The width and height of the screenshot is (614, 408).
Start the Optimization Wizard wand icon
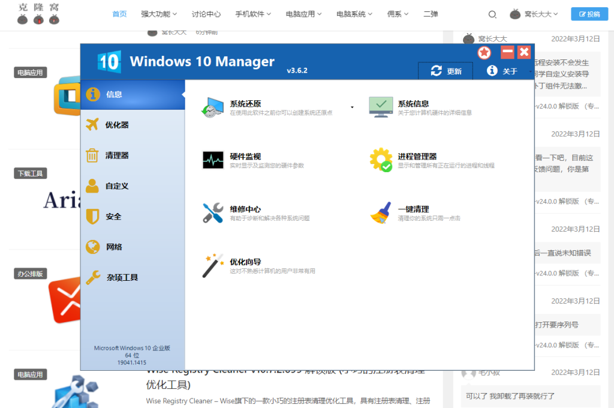tap(213, 266)
